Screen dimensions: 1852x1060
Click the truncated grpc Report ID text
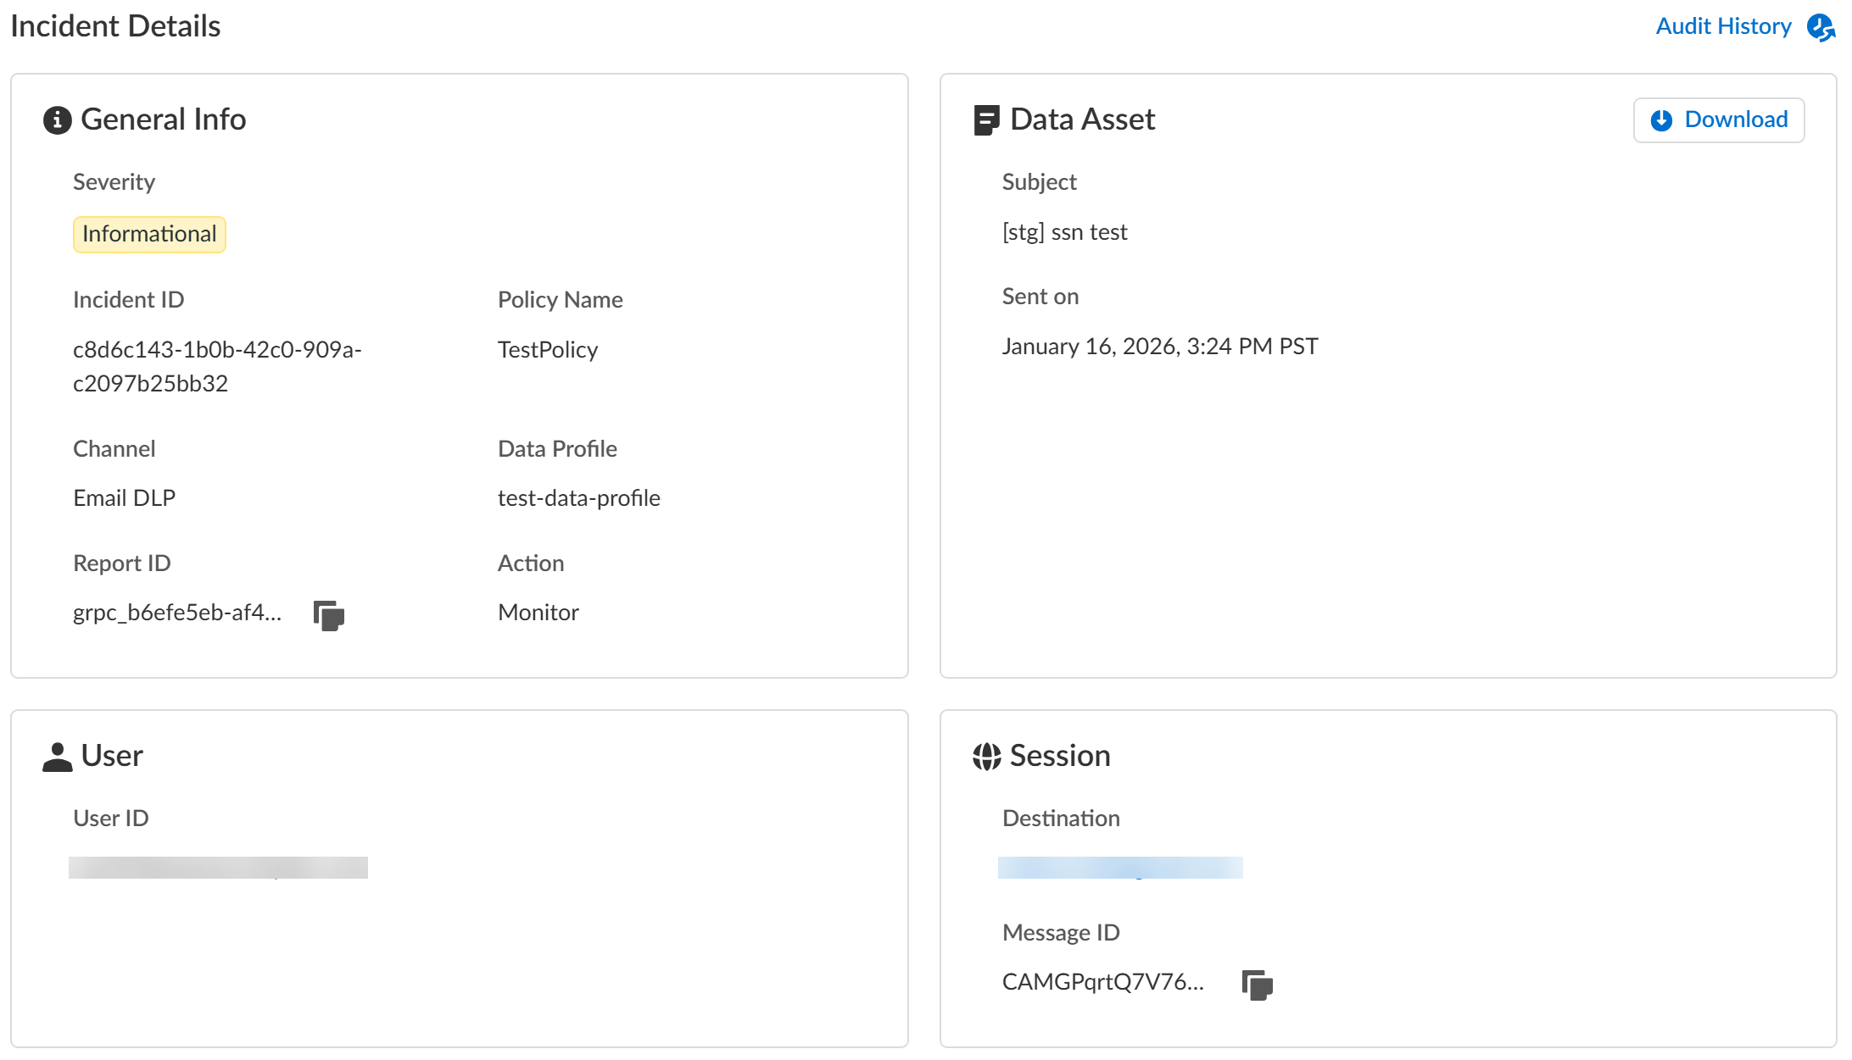coord(177,612)
